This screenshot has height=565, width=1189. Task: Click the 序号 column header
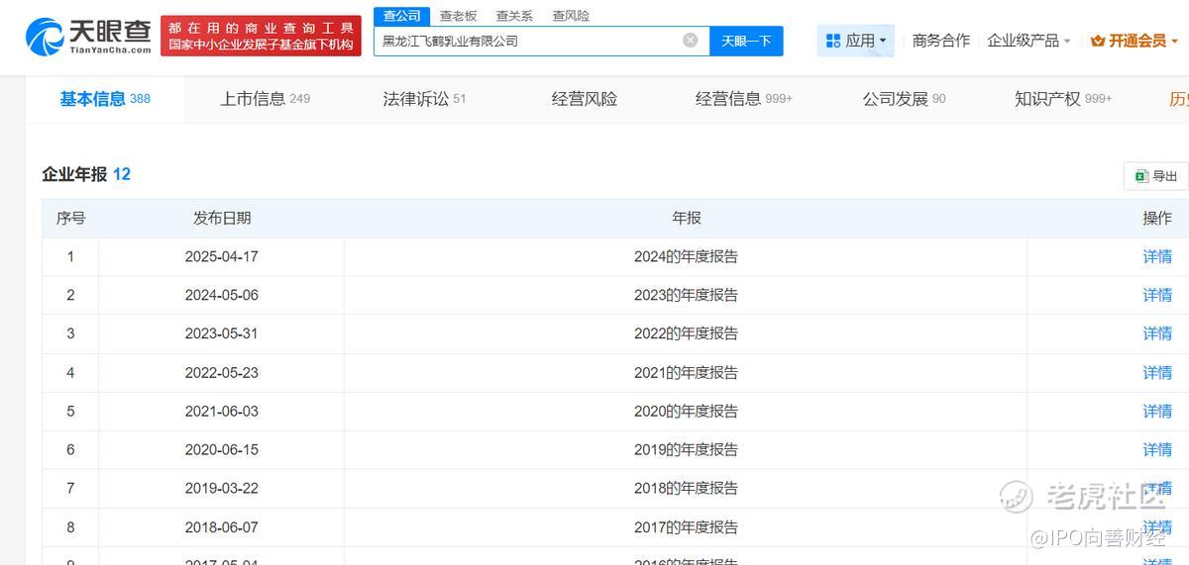click(70, 218)
